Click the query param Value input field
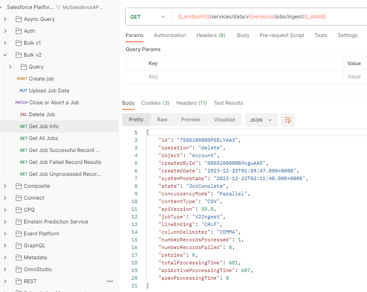 click(x=356, y=77)
